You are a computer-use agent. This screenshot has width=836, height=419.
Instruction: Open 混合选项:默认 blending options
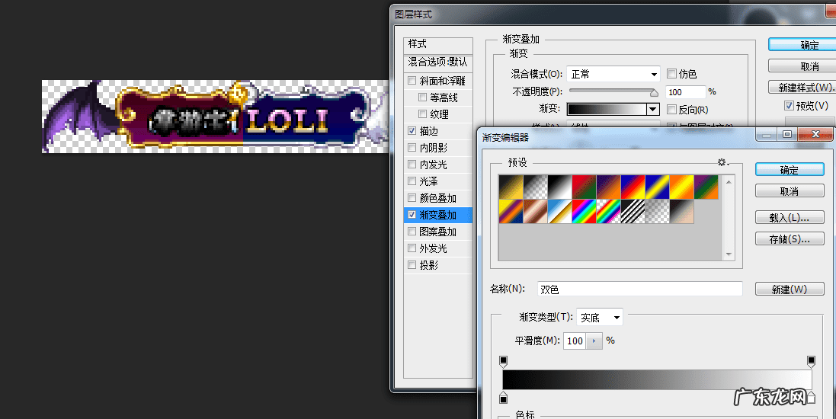pos(437,62)
